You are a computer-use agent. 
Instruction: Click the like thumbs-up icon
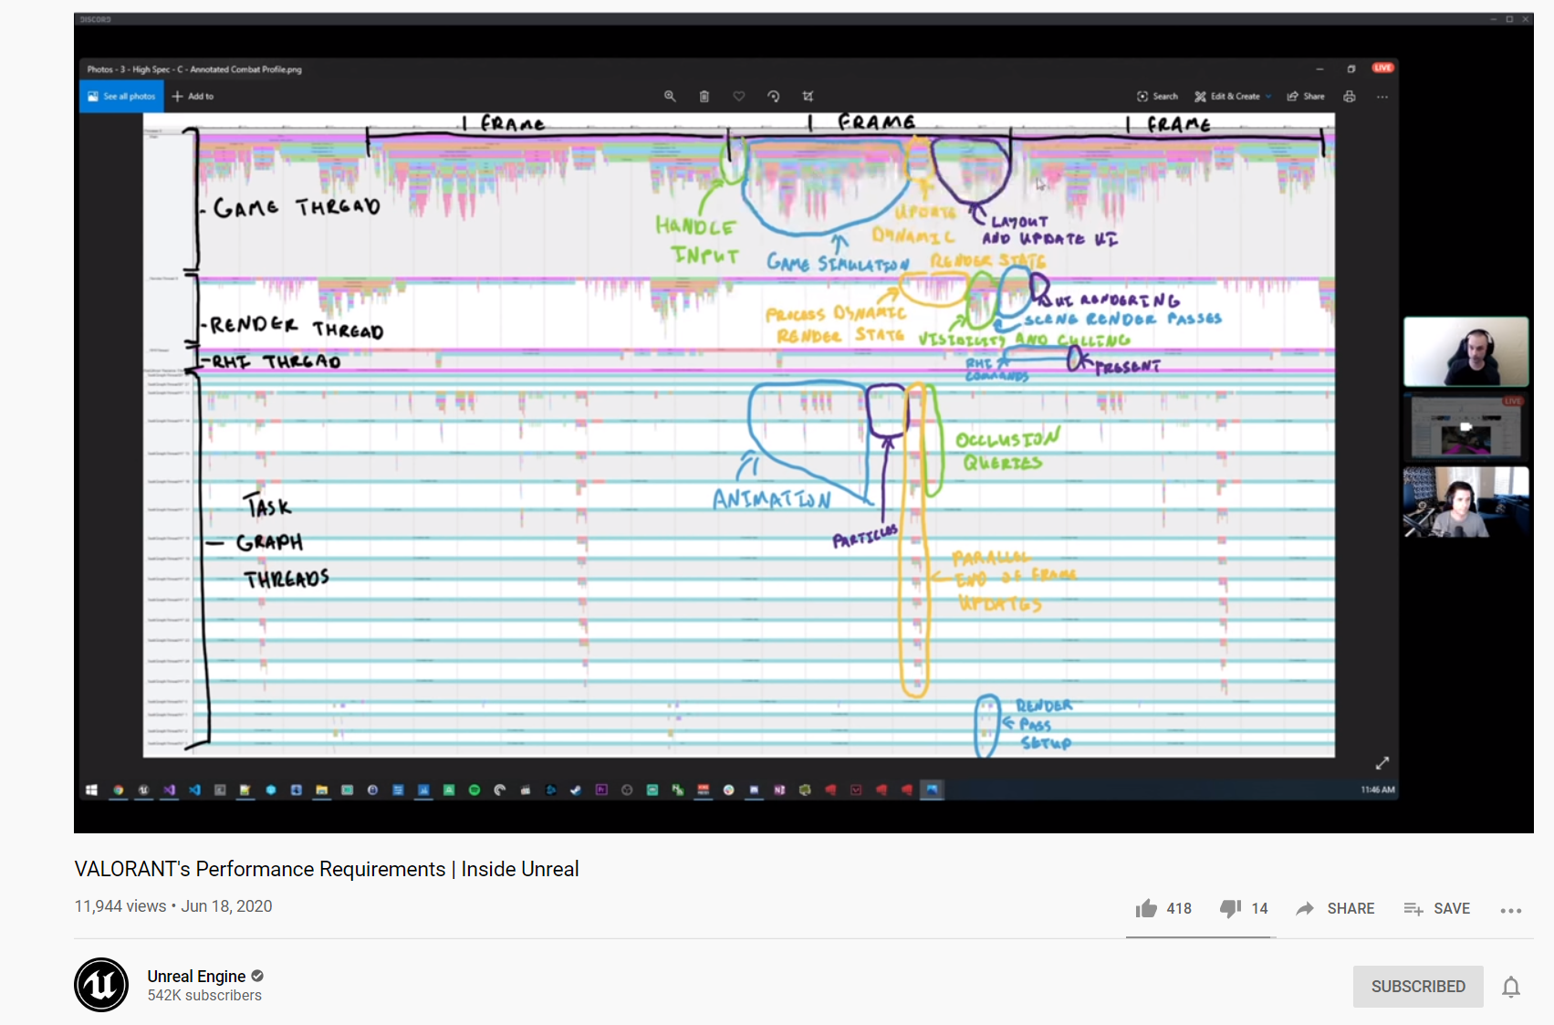[1146, 908]
